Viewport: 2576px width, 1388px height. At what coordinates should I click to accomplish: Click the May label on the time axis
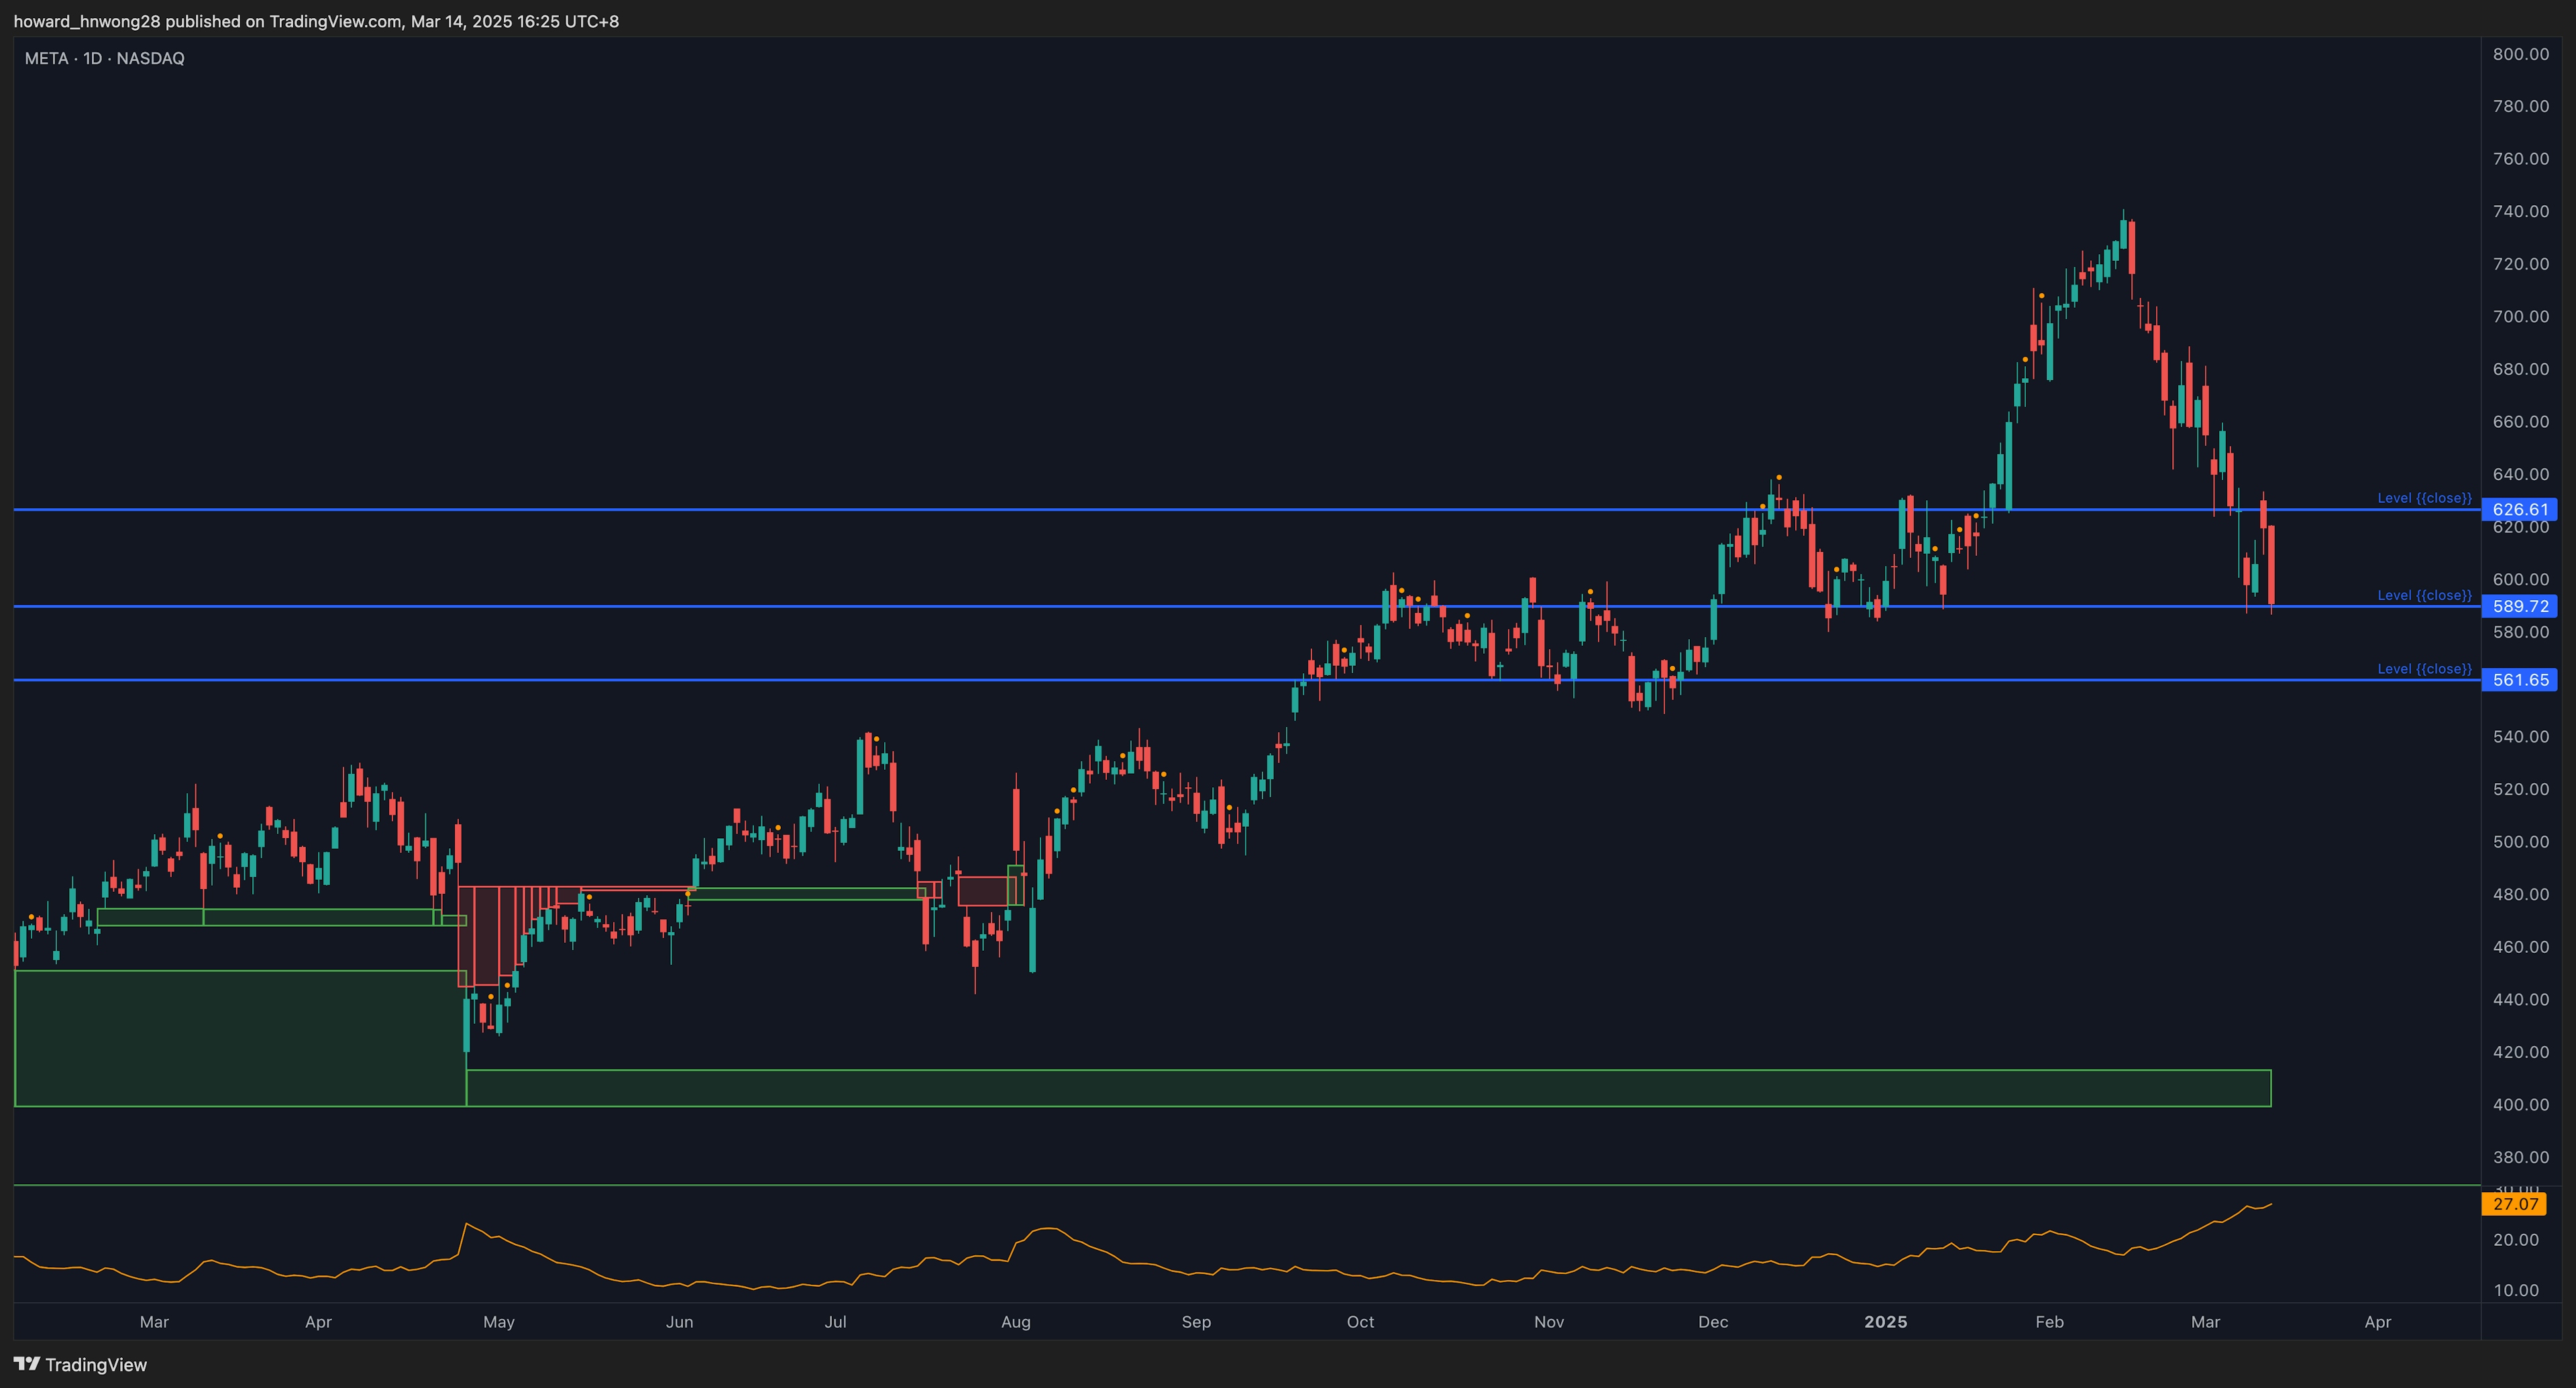tap(498, 1322)
